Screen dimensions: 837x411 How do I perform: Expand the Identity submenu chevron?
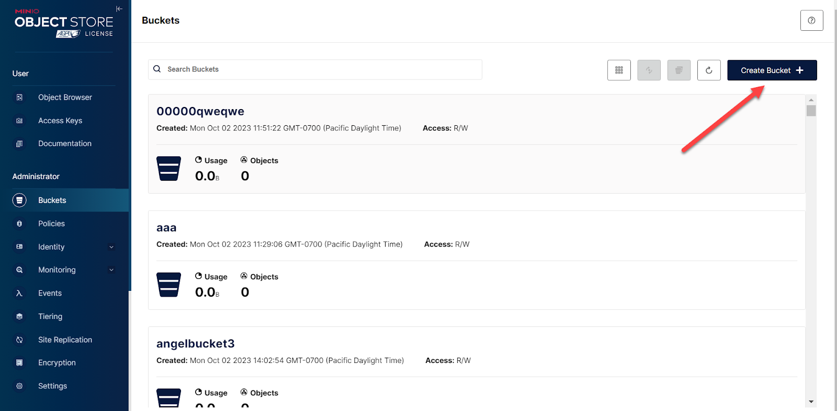tap(111, 247)
